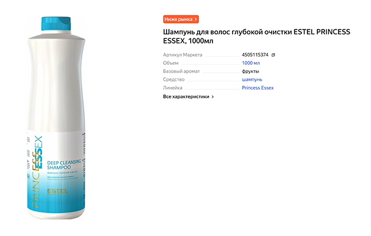Follow the шампунь product type link
The image size is (371, 236).
tap(252, 80)
